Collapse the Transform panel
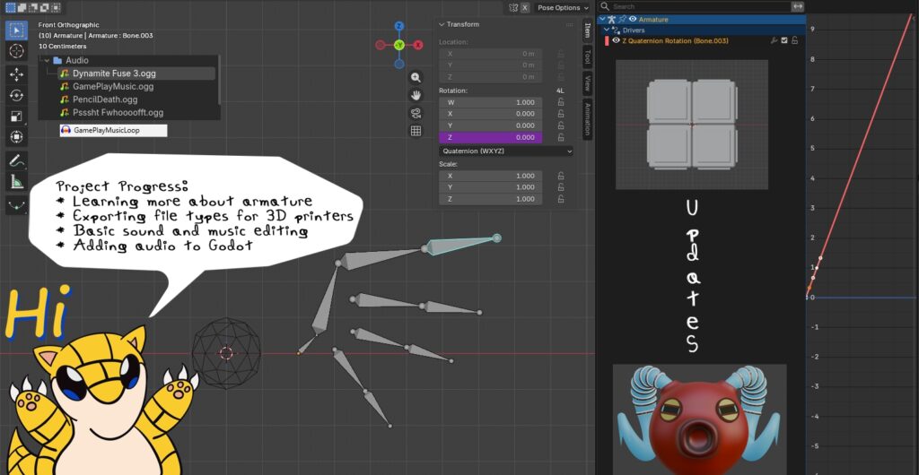This screenshot has width=919, height=475. [442, 24]
